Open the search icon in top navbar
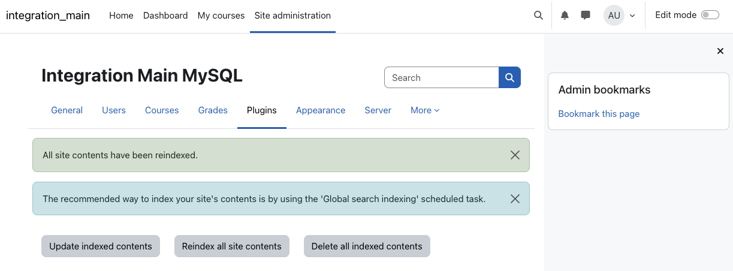 (x=538, y=16)
